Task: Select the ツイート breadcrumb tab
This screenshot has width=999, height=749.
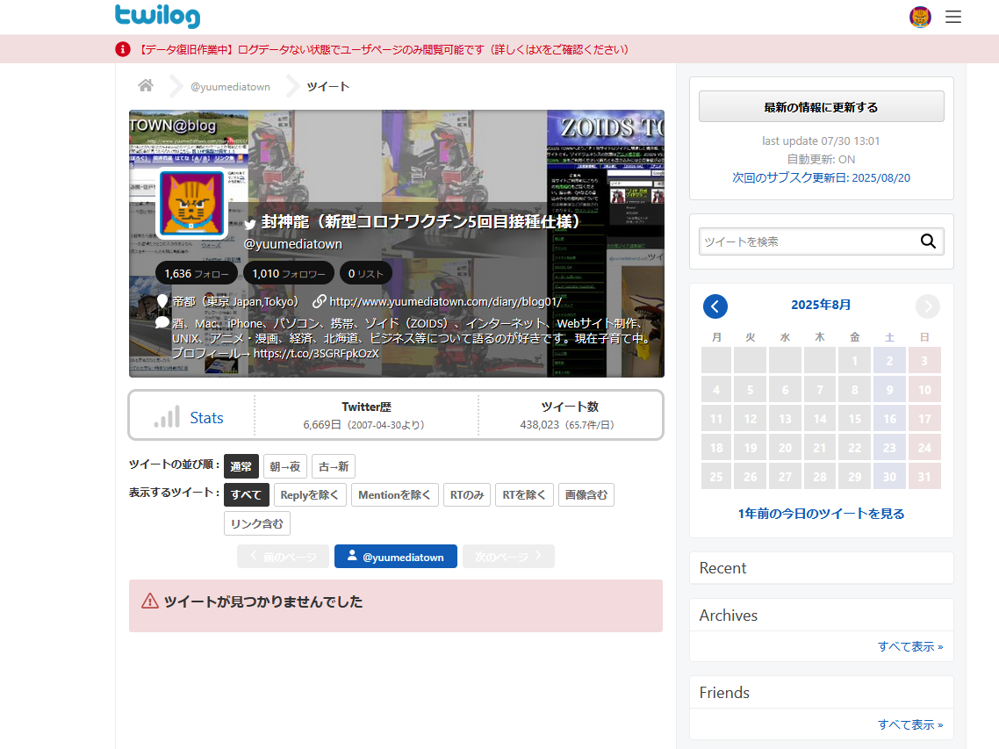Action: point(327,85)
